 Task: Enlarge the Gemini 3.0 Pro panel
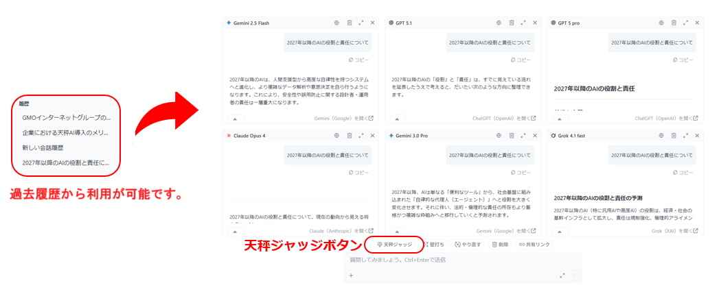coord(523,136)
